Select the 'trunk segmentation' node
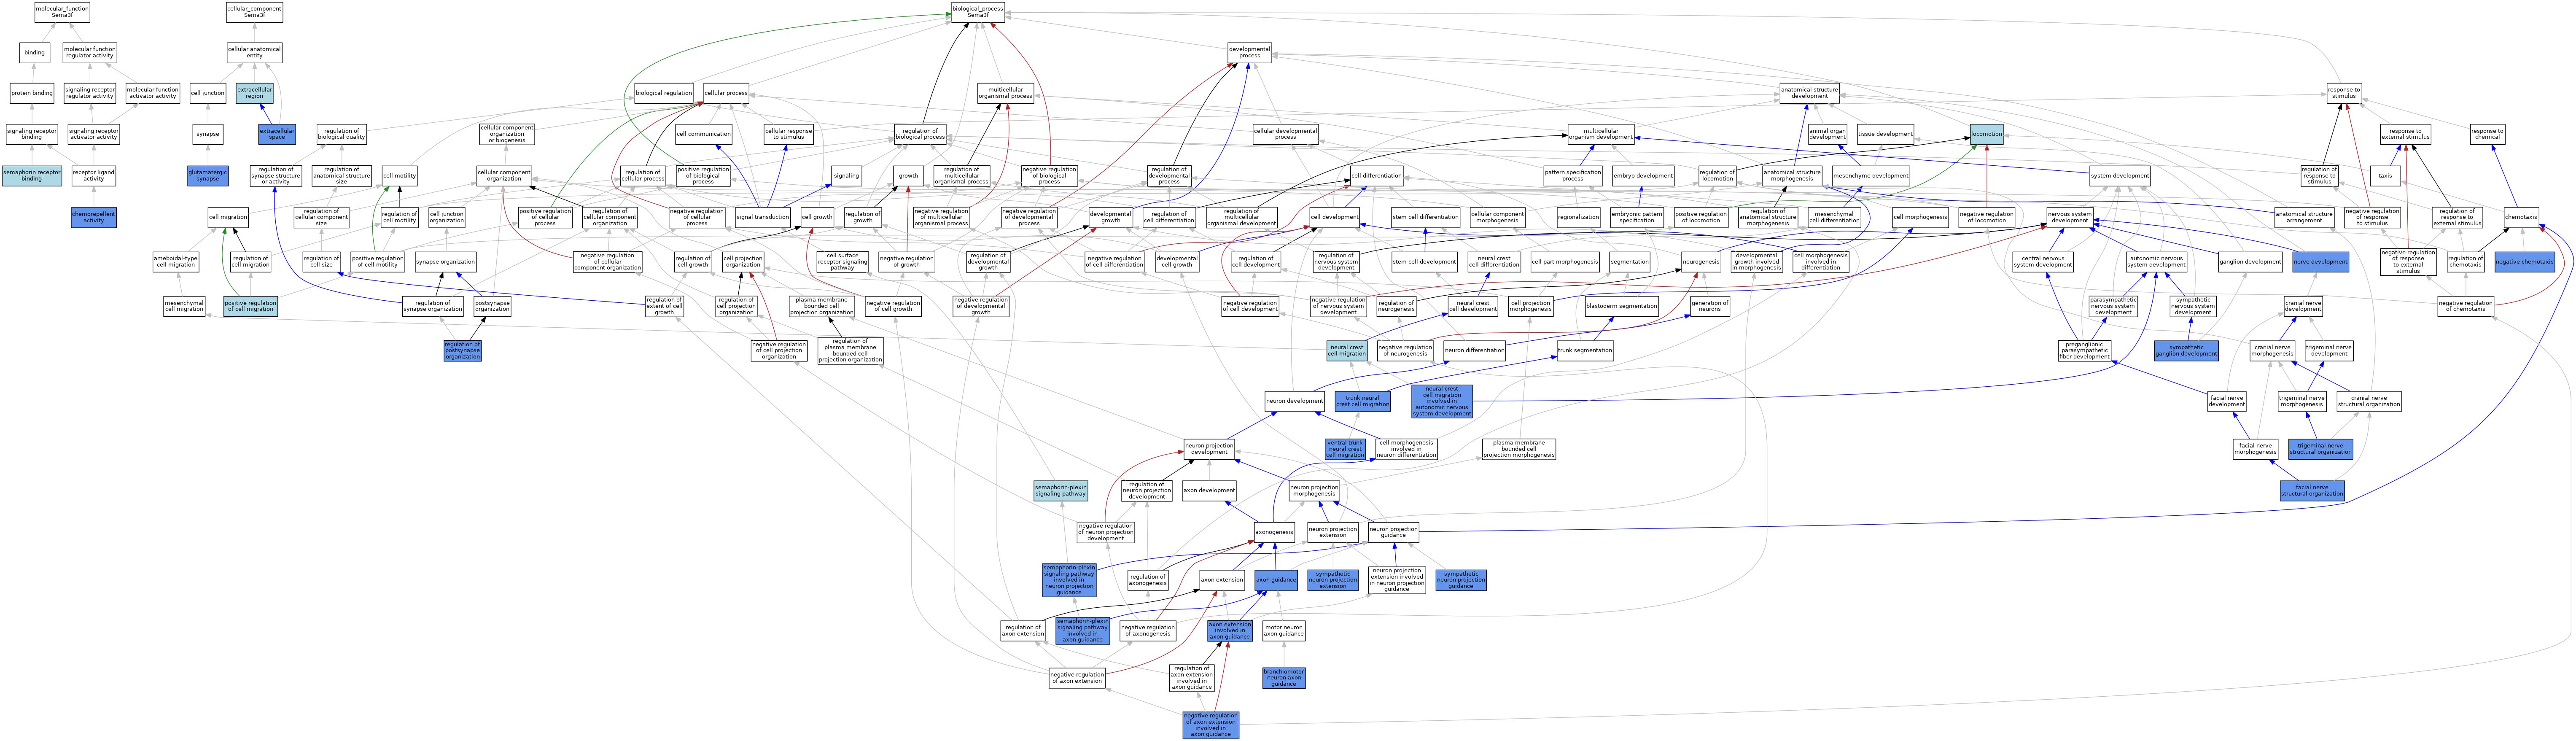Image resolution: width=2576 pixels, height=741 pixels. coord(1585,350)
